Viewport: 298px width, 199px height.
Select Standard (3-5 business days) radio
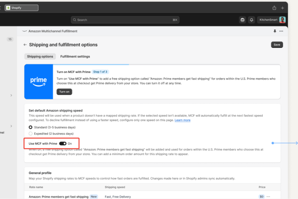(30, 127)
